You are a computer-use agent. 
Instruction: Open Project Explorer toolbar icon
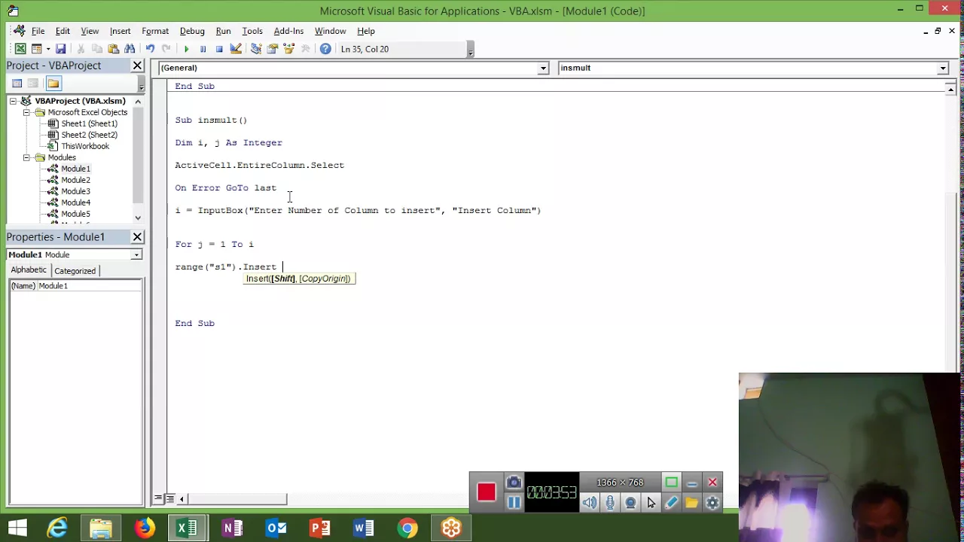256,49
